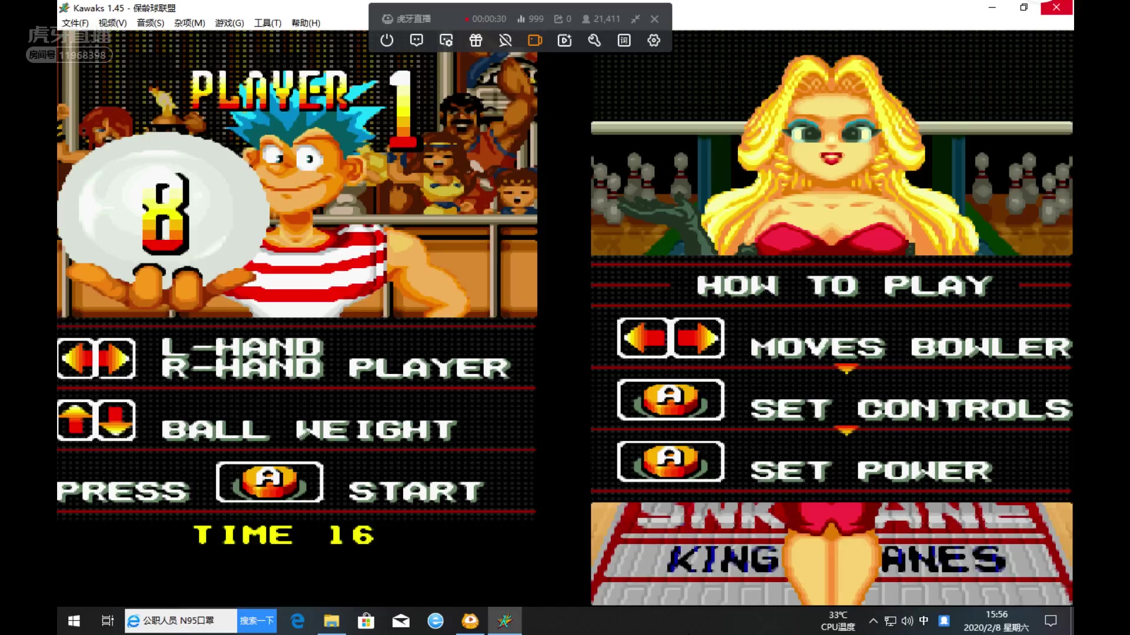Launch Microsoft Edge from the taskbar
1130x635 pixels.
pyautogui.click(x=297, y=621)
